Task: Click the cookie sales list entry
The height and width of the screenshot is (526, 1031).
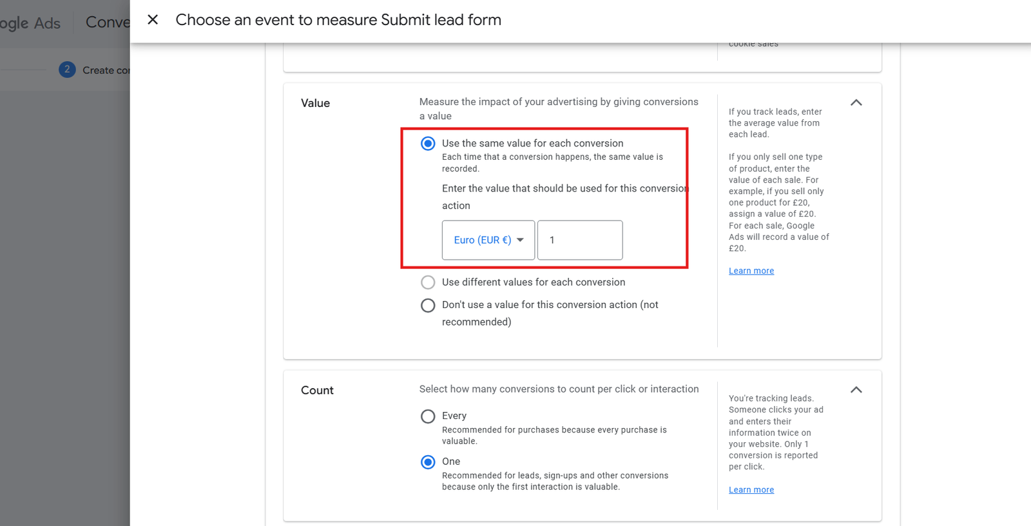Action: [x=753, y=43]
